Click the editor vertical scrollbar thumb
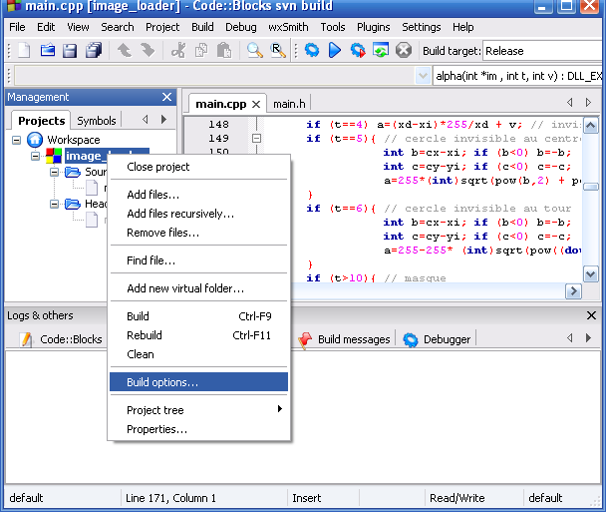This screenshot has width=606, height=512. [591, 187]
